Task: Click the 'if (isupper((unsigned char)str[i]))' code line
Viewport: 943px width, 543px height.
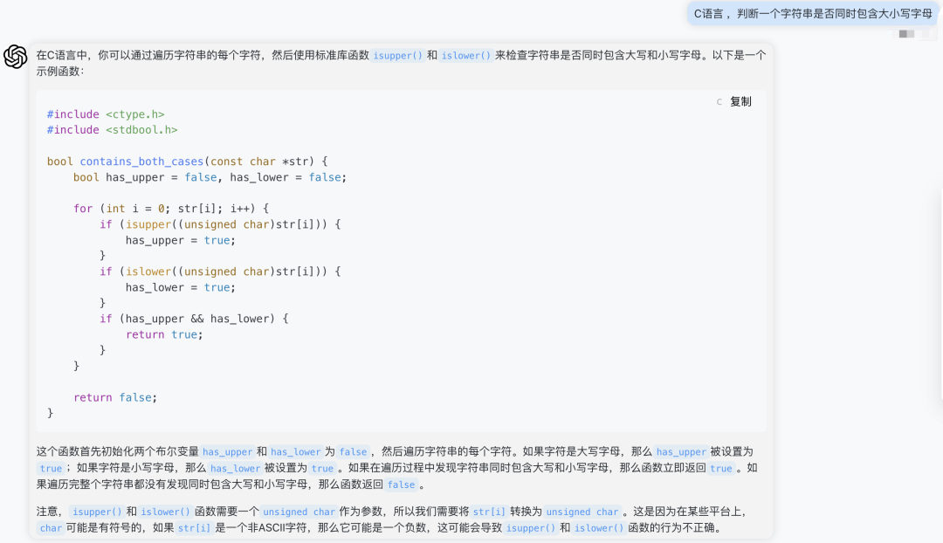Action: 220,224
